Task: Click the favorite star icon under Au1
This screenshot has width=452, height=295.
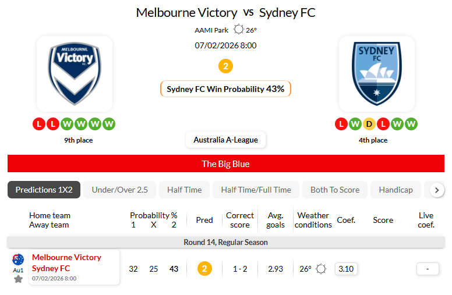Action: point(18,279)
